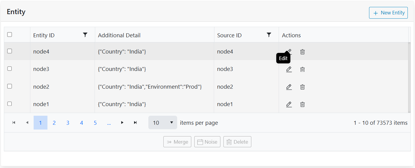This screenshot has height=168, width=415.
Task: Go to the last page of results
Action: pyautogui.click(x=135, y=123)
